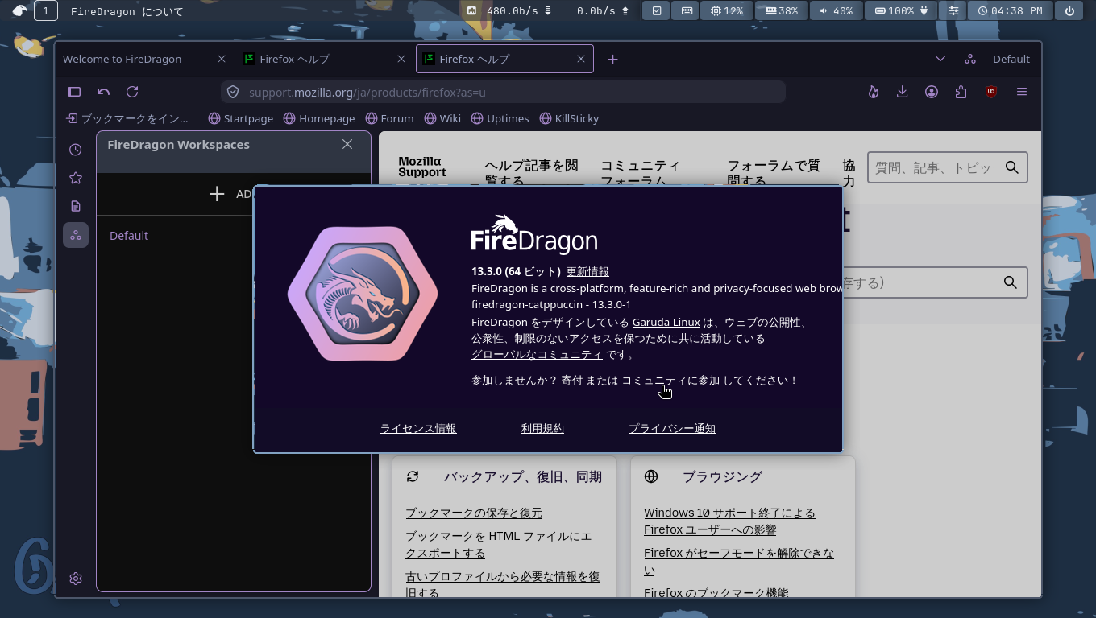
Task: Click the battery 100% indicator
Action: [902, 11]
